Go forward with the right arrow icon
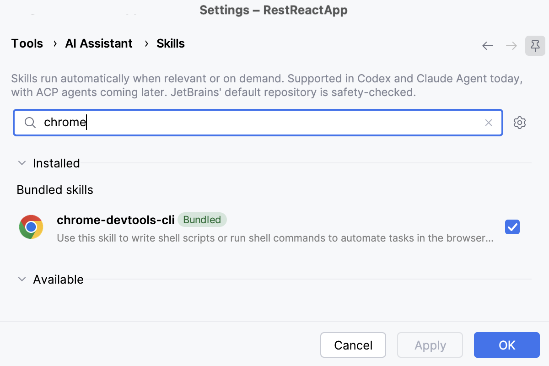Screen dimensions: 549x366 point(511,46)
